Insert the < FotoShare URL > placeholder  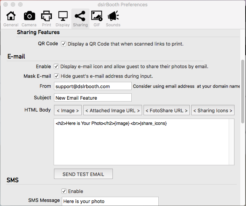166,110
